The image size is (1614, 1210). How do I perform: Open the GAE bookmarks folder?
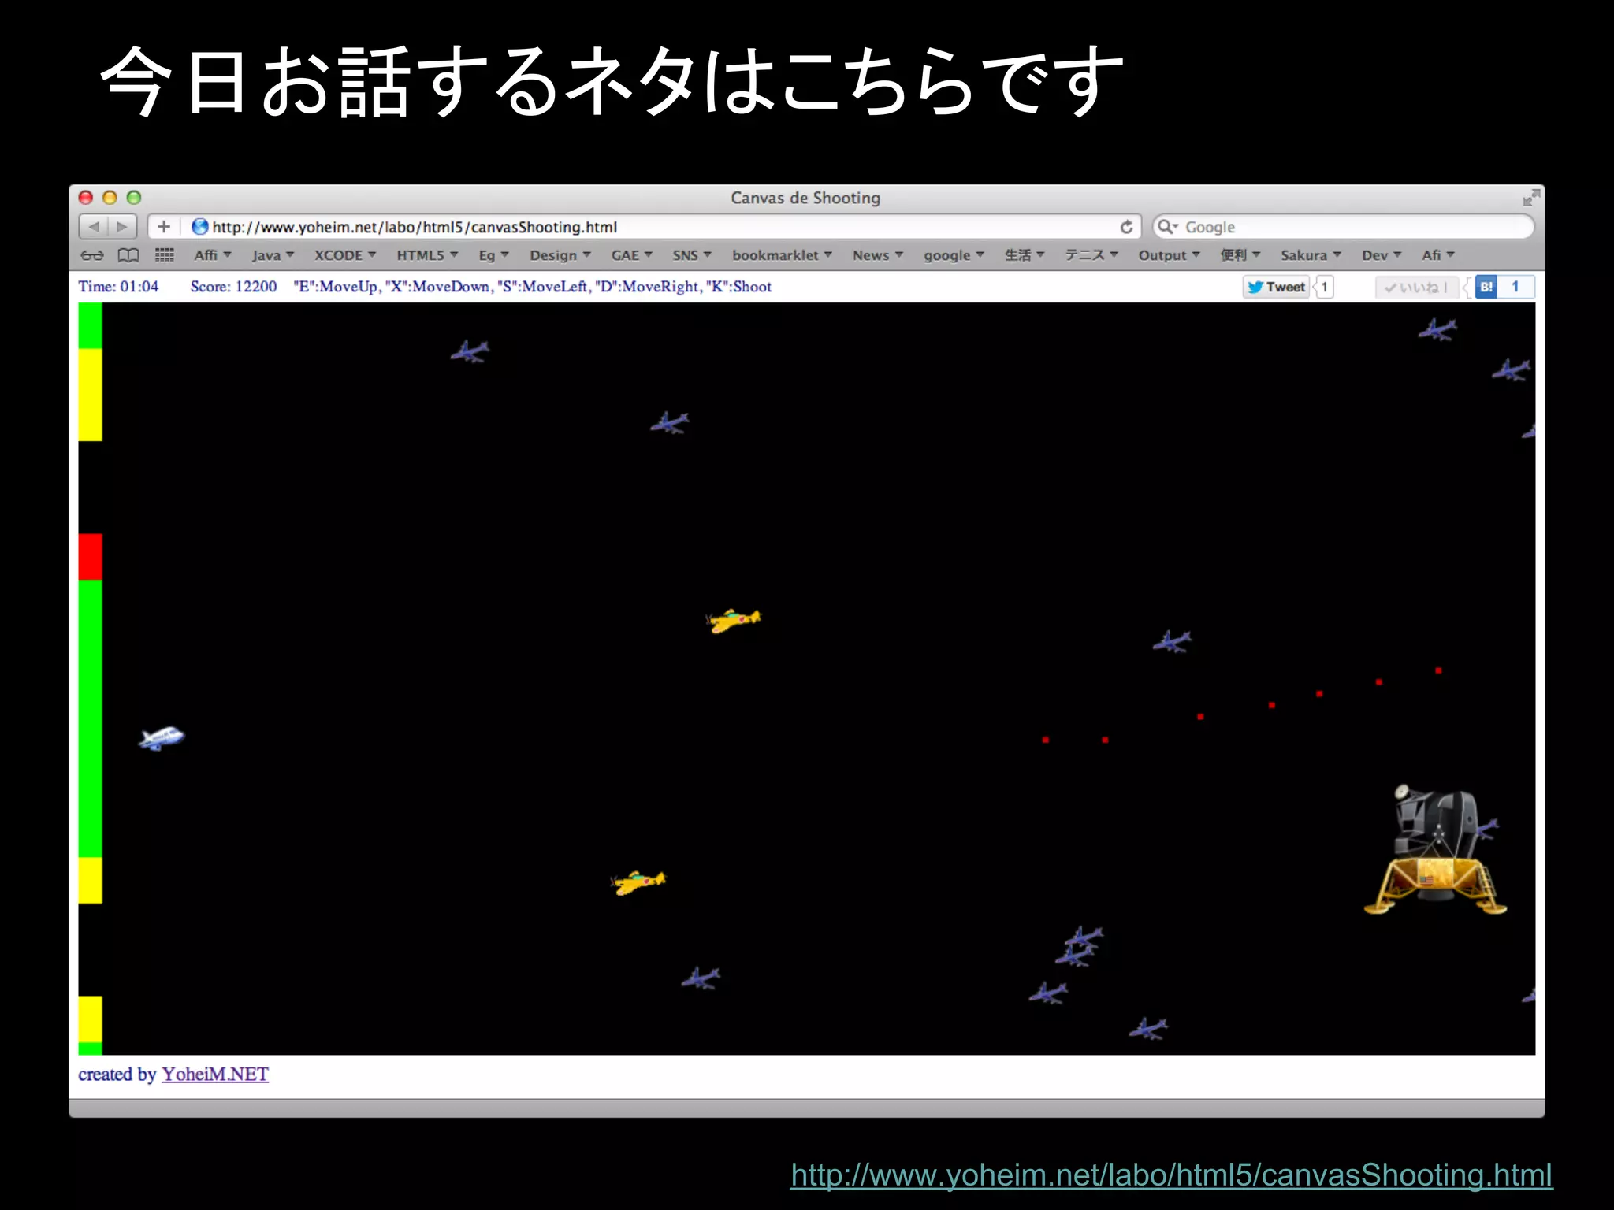pyautogui.click(x=632, y=255)
